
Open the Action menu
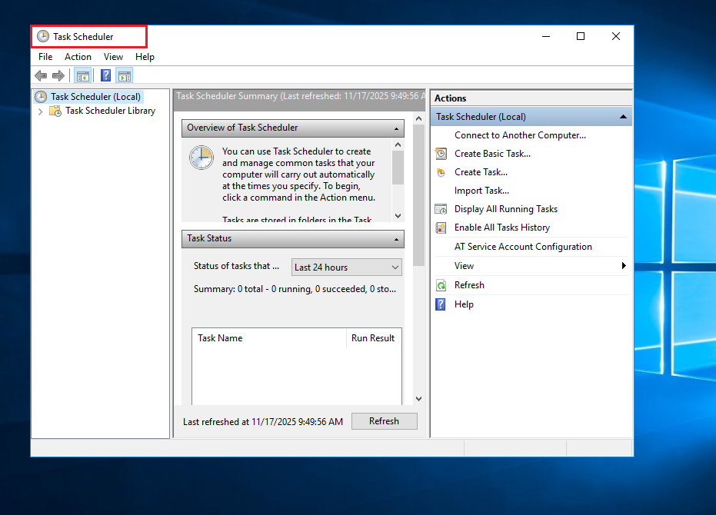tap(78, 57)
